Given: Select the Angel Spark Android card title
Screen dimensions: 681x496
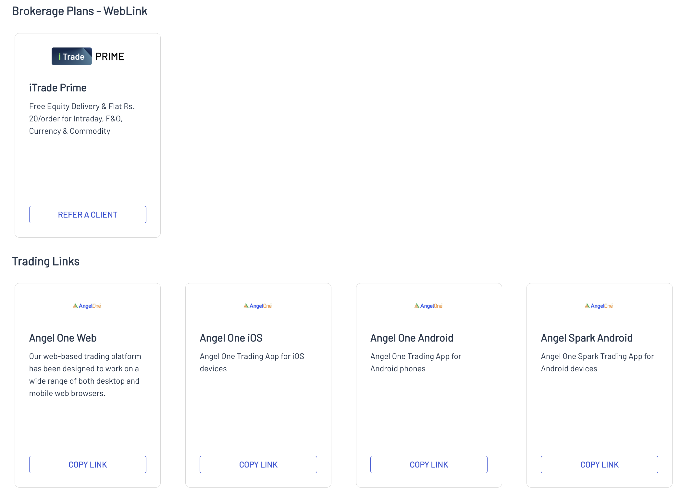Looking at the screenshot, I should pos(587,338).
